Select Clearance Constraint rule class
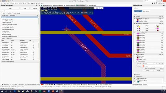This screenshot has width=166, height=93. [6, 22]
